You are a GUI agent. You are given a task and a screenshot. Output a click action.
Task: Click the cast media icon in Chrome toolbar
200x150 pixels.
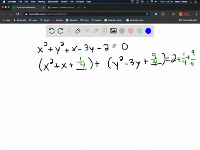pos(174,14)
